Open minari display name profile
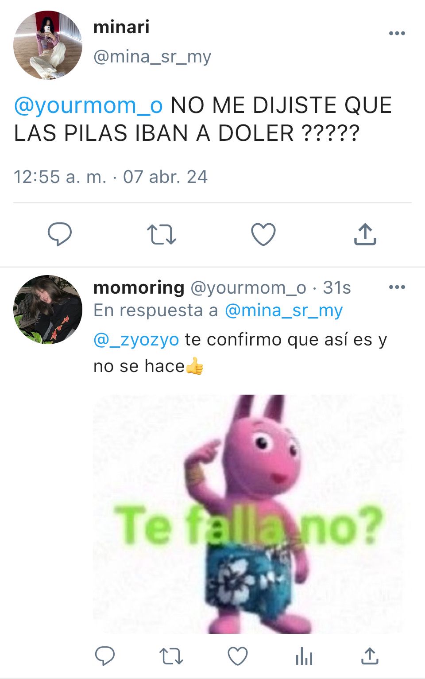This screenshot has height=679, width=425. 121,27
